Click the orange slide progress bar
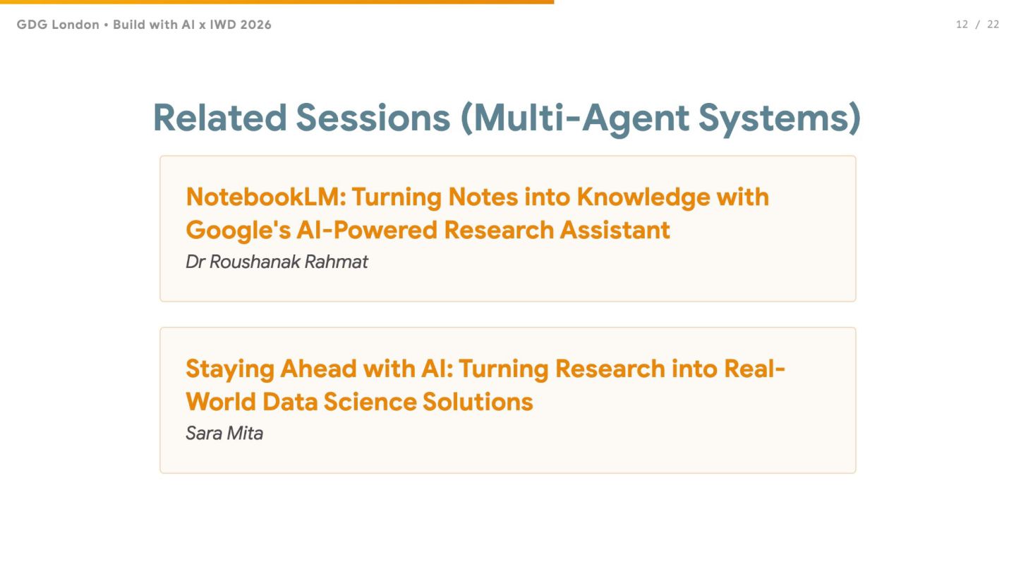Image resolution: width=1016 pixels, height=571 pixels. click(x=277, y=2)
